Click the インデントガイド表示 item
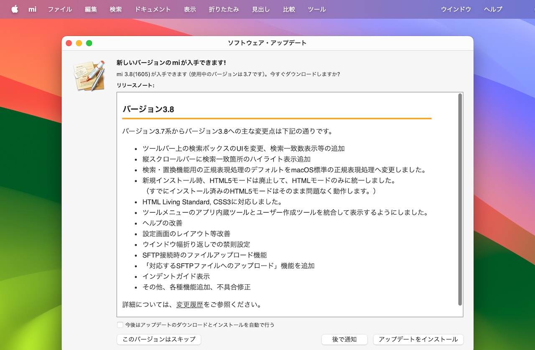This screenshot has height=350, width=535. tap(176, 276)
